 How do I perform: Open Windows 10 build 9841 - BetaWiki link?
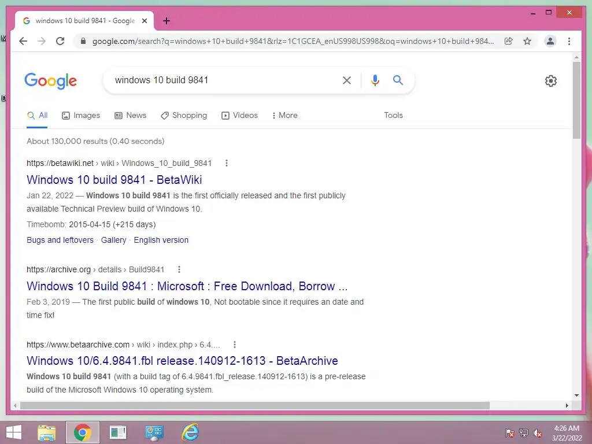[x=114, y=180]
